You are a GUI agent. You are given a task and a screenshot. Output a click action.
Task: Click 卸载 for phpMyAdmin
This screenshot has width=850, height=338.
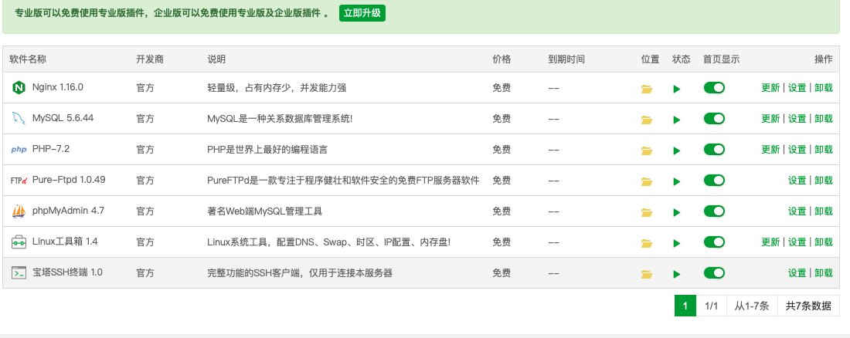(x=824, y=211)
